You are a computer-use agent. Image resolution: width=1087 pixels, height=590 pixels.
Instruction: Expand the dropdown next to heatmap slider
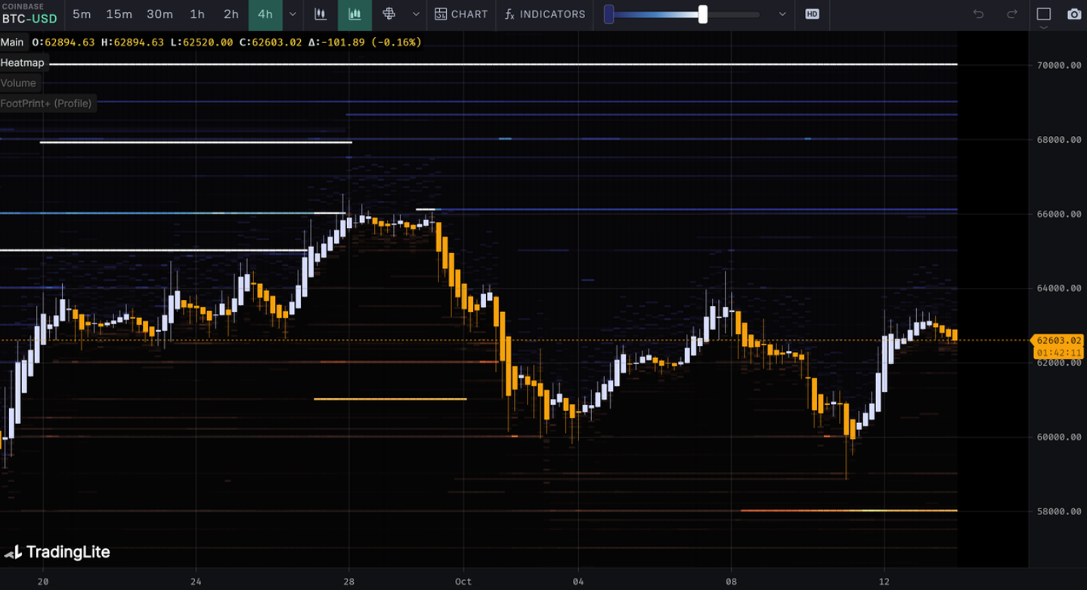click(782, 14)
